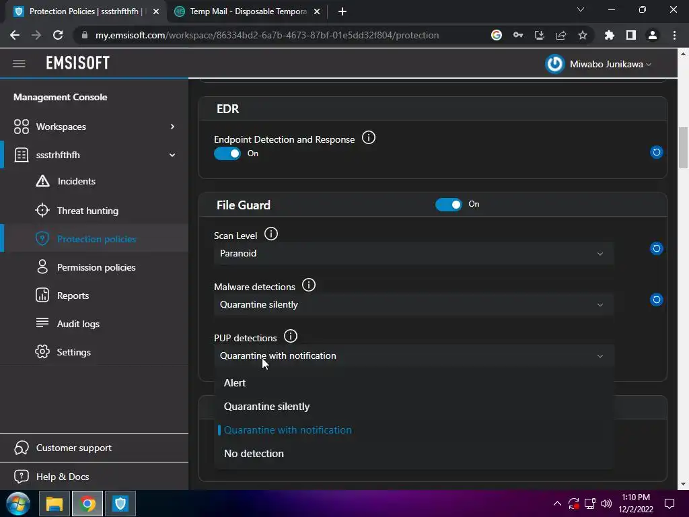Open Windows Start menu
689x517 pixels.
click(17, 504)
